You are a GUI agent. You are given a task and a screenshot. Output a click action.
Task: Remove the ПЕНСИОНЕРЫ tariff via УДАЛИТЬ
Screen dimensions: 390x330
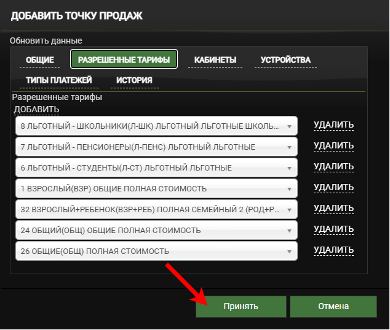(x=333, y=146)
